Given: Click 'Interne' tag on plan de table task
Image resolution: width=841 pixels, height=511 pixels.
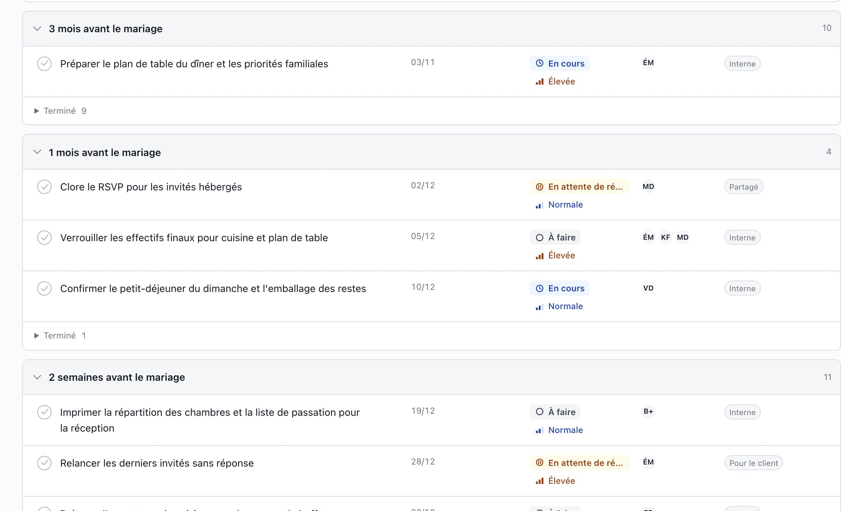Looking at the screenshot, I should tap(742, 64).
